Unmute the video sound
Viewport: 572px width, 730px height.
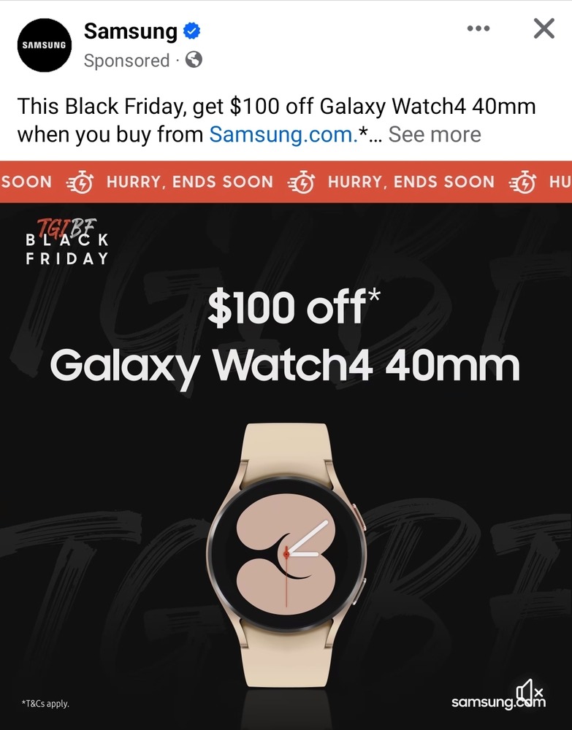pyautogui.click(x=530, y=690)
